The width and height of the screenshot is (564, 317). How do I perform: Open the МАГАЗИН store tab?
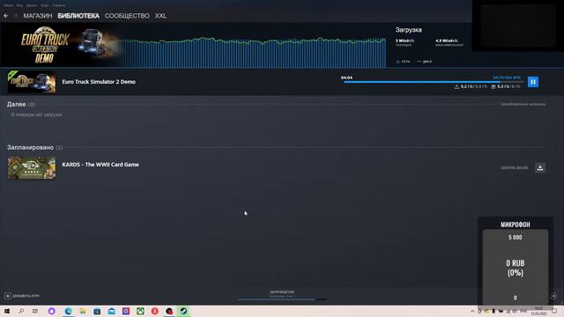(38, 16)
